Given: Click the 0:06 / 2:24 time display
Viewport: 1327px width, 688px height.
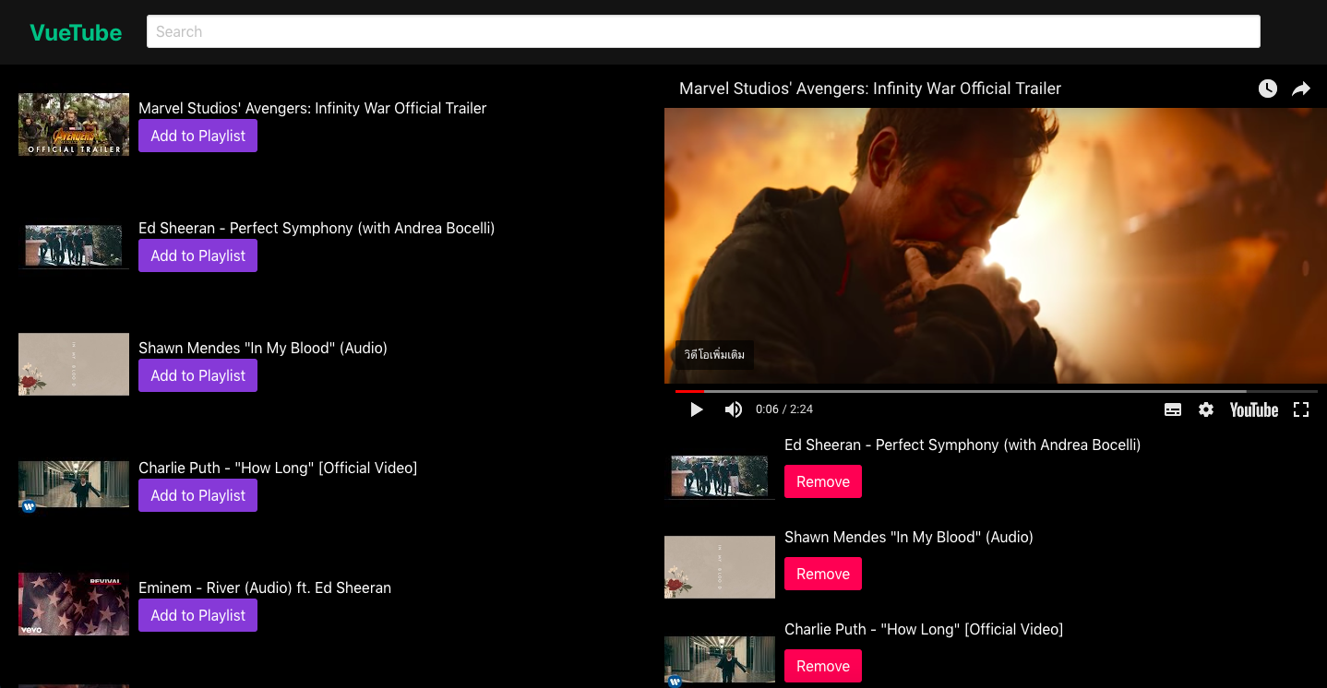Looking at the screenshot, I should point(784,409).
